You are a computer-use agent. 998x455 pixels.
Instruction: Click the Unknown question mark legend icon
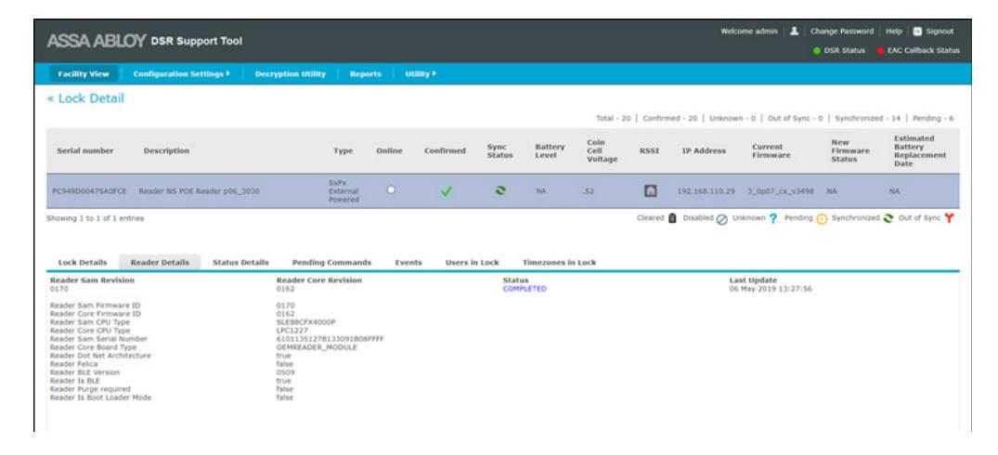(x=772, y=218)
